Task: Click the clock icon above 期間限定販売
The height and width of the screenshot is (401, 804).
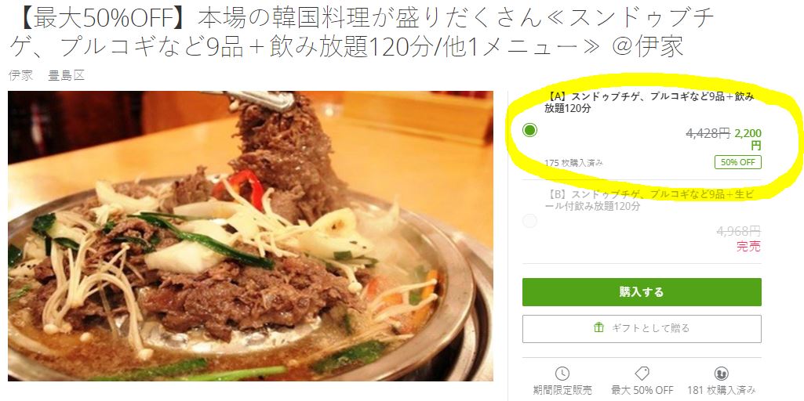Action: pos(562,374)
